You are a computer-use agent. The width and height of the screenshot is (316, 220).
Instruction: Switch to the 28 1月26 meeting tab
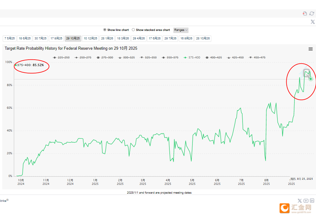coord(107,38)
